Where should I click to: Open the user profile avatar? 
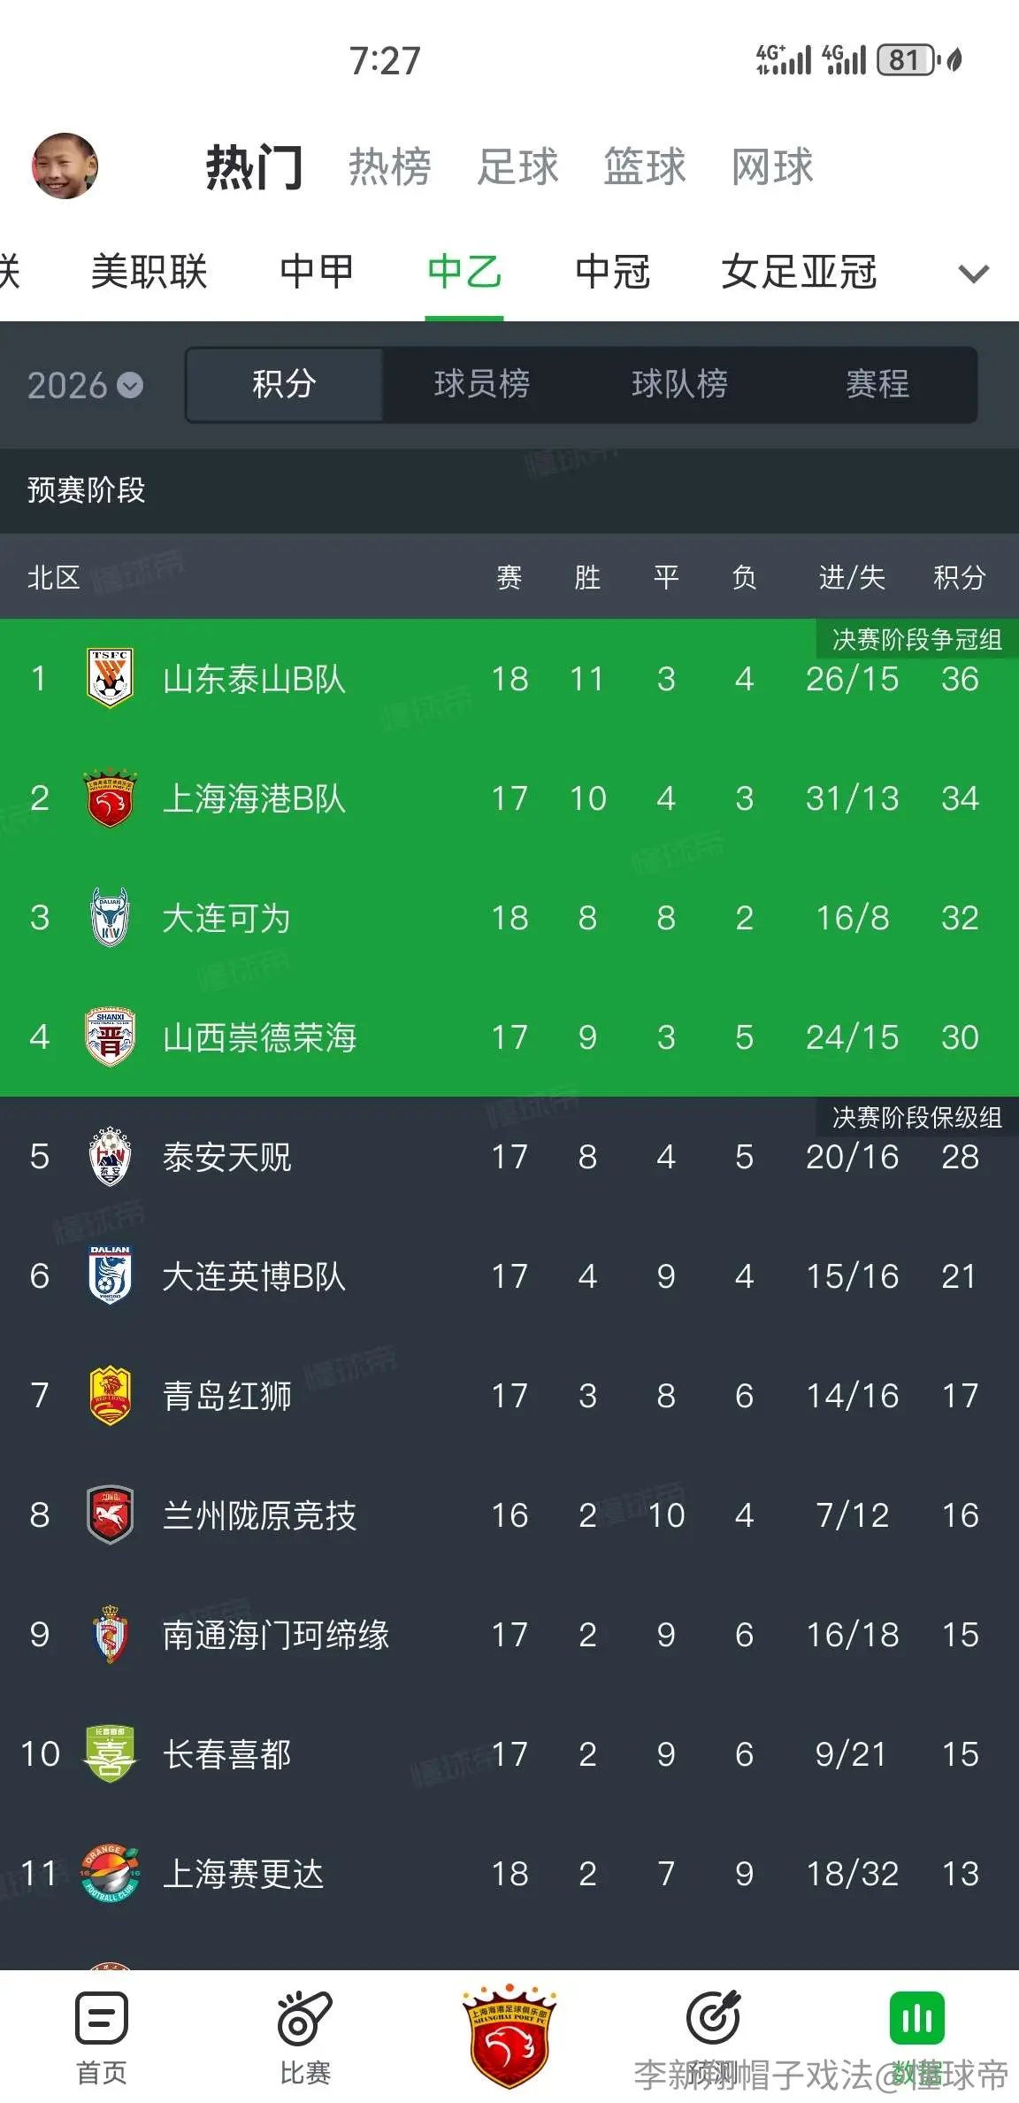[x=65, y=166]
